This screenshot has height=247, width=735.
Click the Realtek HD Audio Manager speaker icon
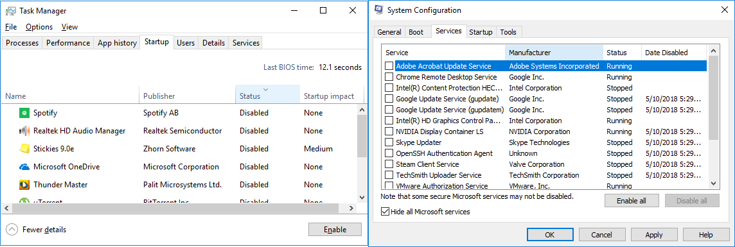[x=24, y=131]
